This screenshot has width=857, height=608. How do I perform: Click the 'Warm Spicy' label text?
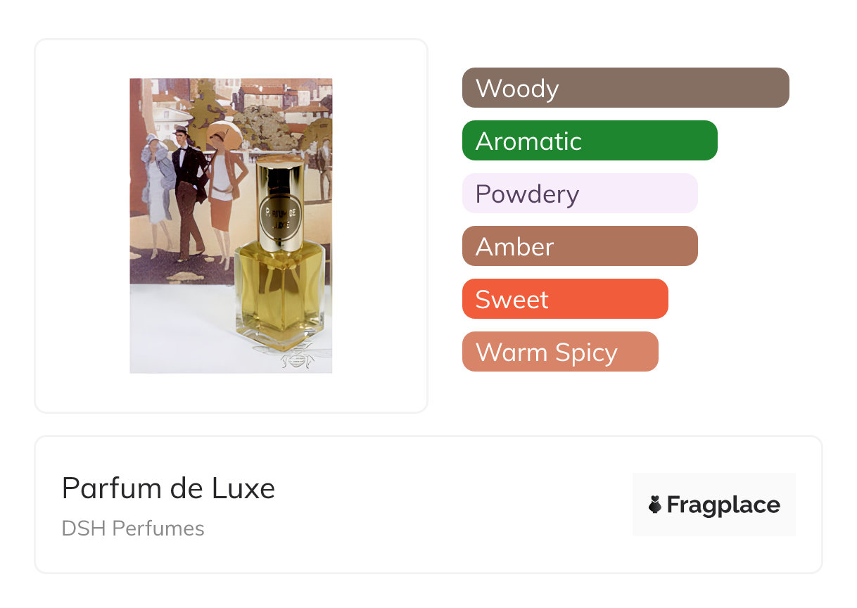[547, 352]
